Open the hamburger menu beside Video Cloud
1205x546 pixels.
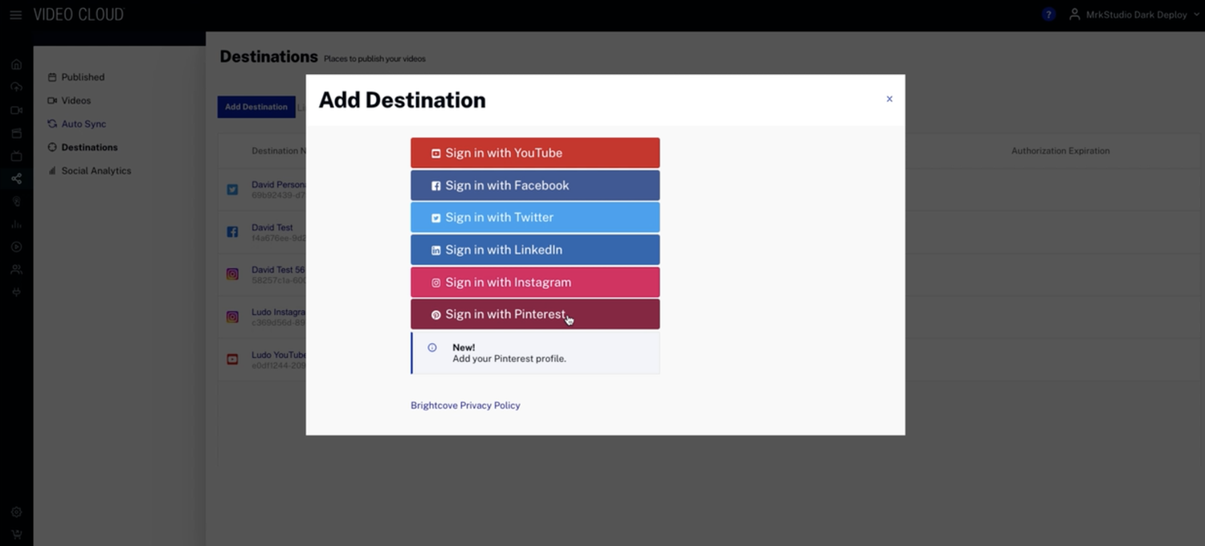coord(15,15)
